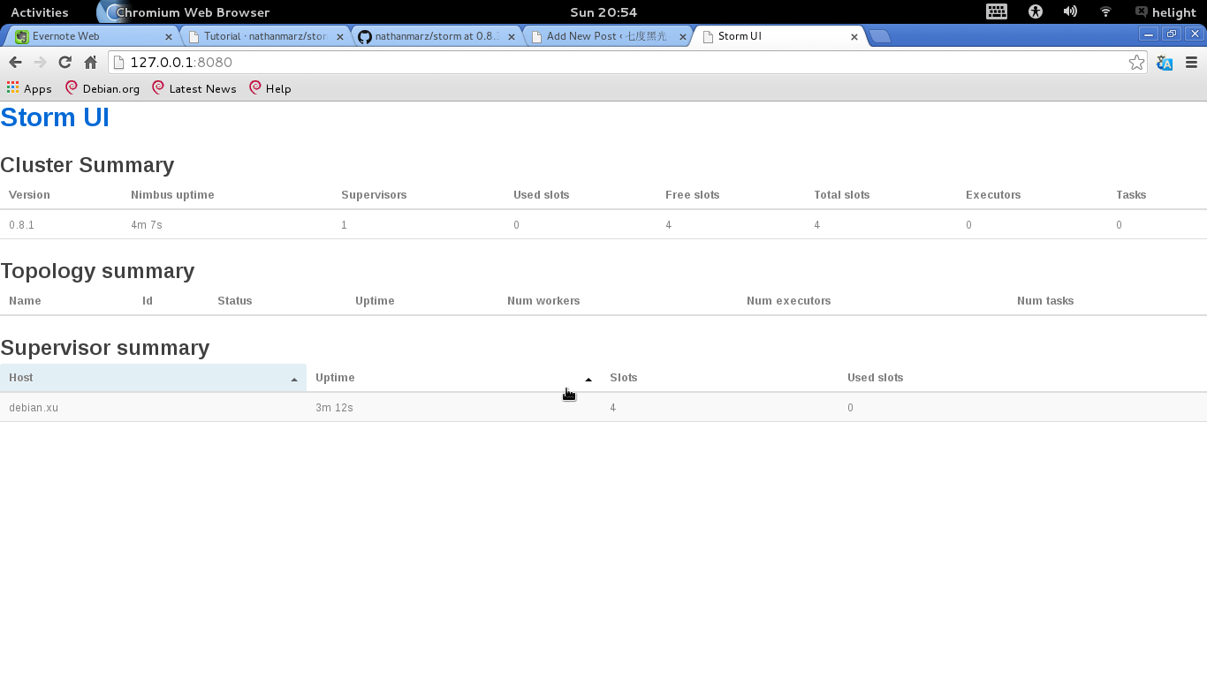Viewport: 1207px width, 678px height.
Task: Open the Help bookmark
Action: click(x=269, y=88)
